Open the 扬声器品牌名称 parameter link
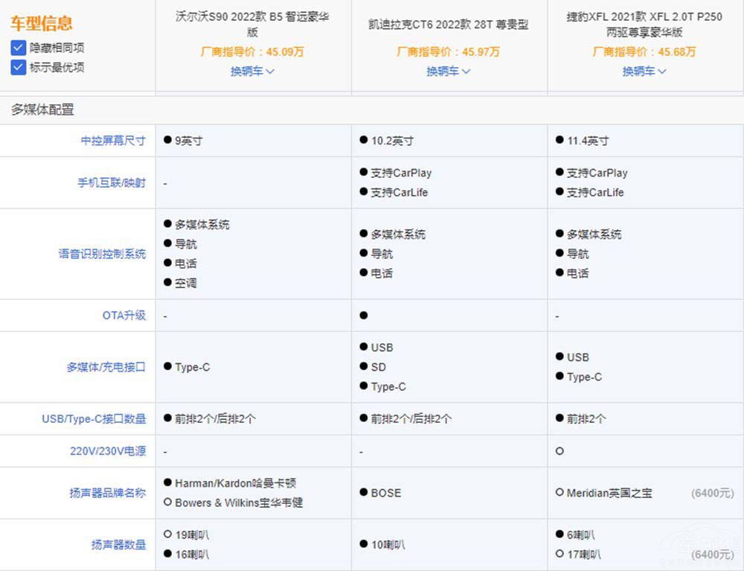 108,492
